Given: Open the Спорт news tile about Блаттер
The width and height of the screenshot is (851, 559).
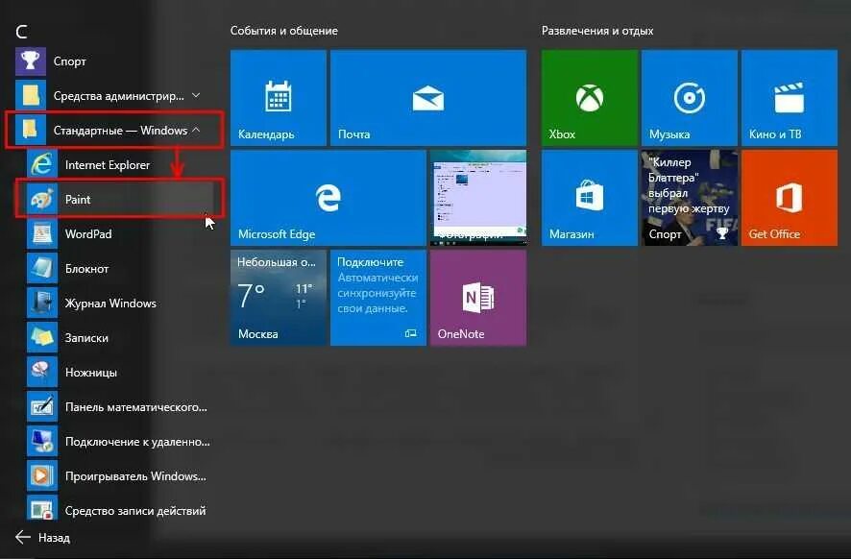Looking at the screenshot, I should (690, 198).
